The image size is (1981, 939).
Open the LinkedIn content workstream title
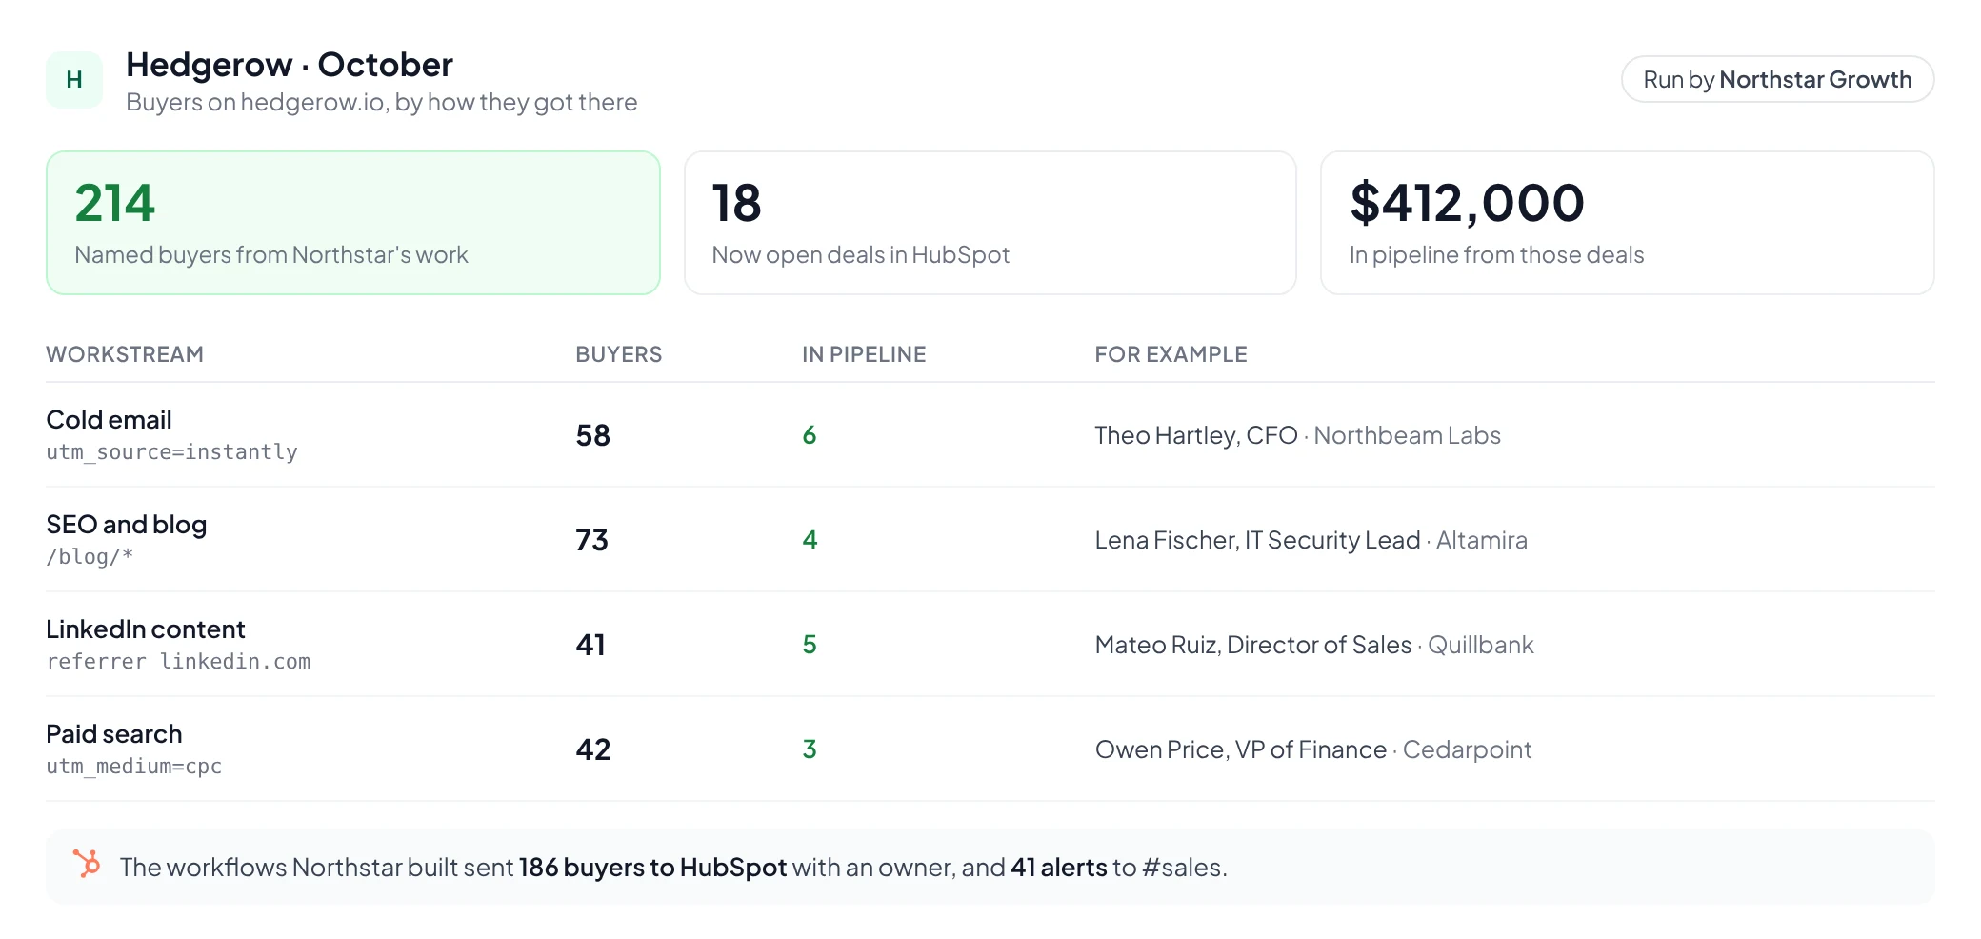146,629
